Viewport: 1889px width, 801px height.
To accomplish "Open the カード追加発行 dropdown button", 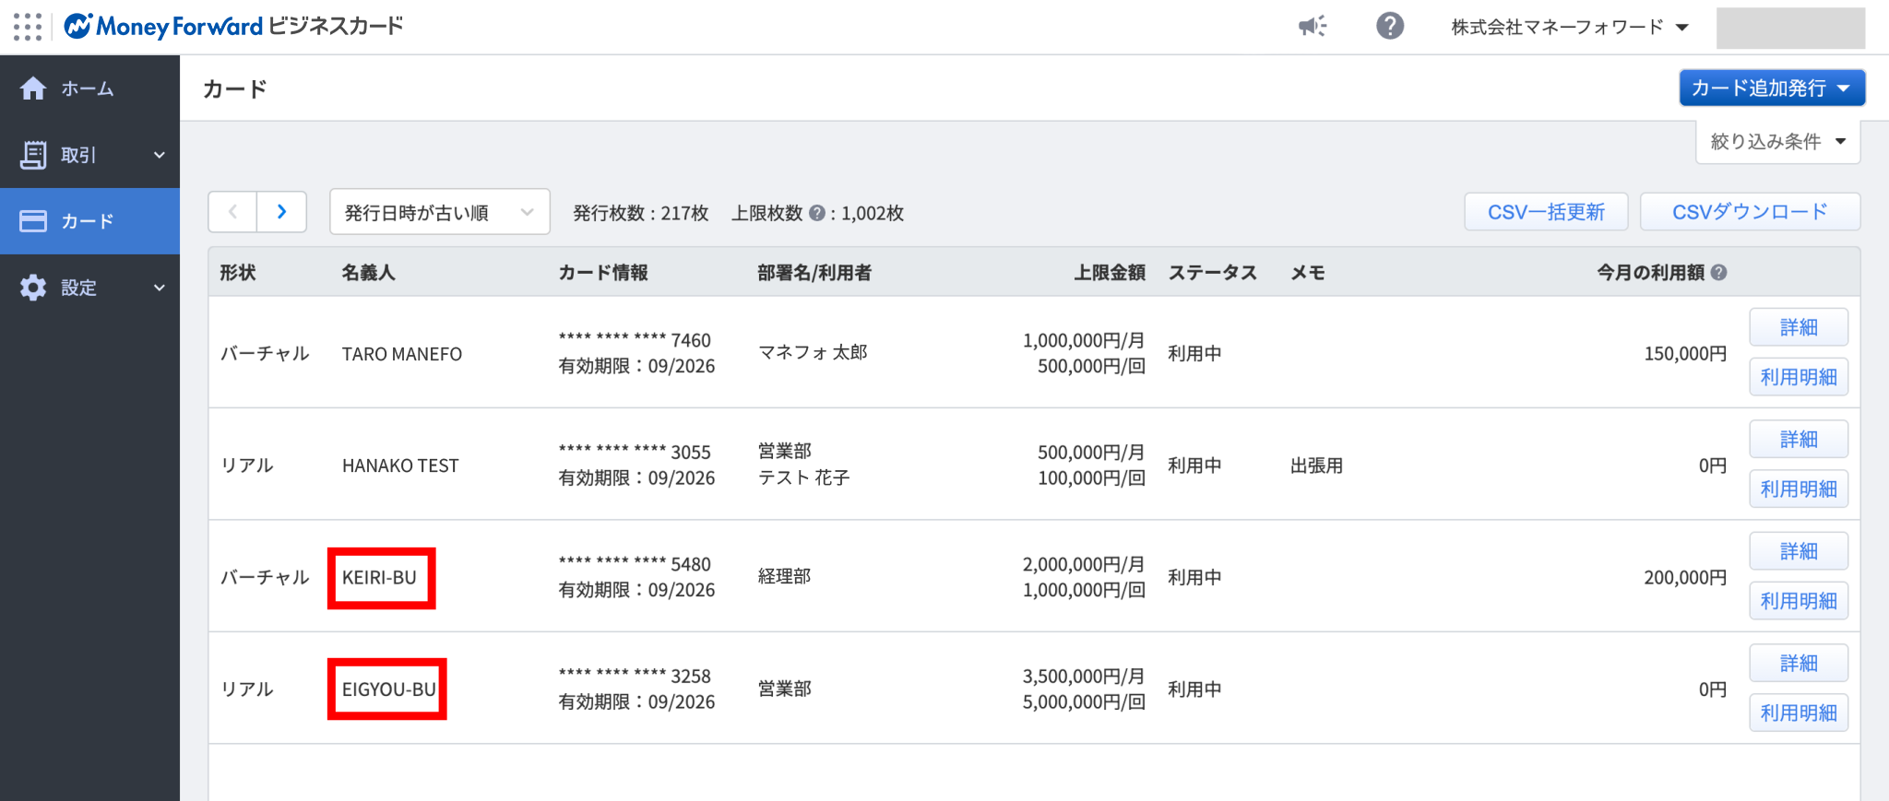I will [1771, 88].
